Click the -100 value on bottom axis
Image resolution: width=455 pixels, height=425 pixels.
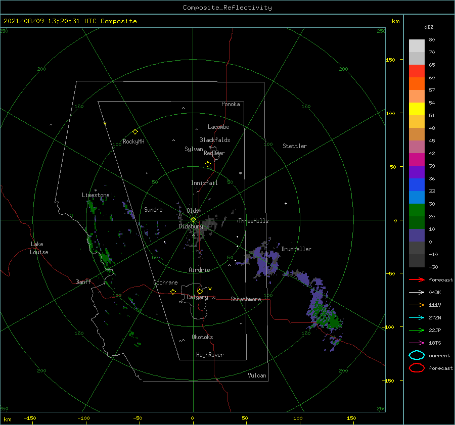click(83, 418)
